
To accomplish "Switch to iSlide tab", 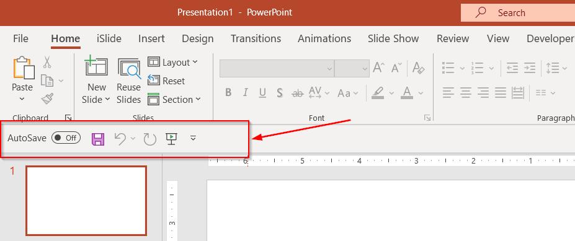I will (x=109, y=38).
